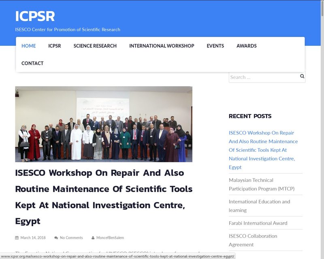Click the RECENT POSTS heading
Viewport: 324px width, 259px height.
250,116
